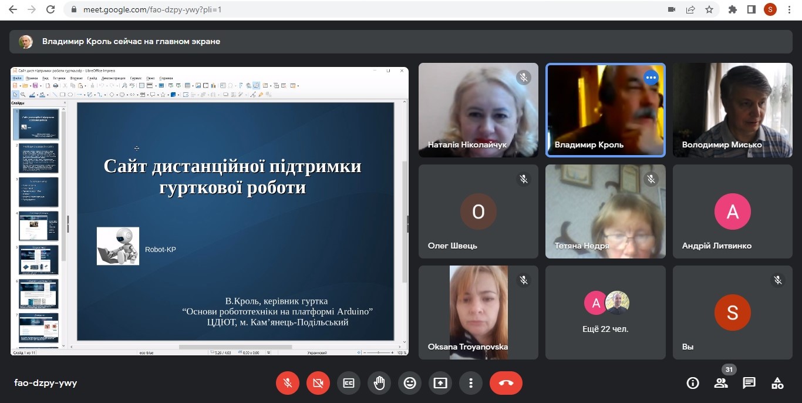Viewport: 802px width, 403px height.
Task: Click the Олег Швець participant tile
Action: (x=478, y=211)
